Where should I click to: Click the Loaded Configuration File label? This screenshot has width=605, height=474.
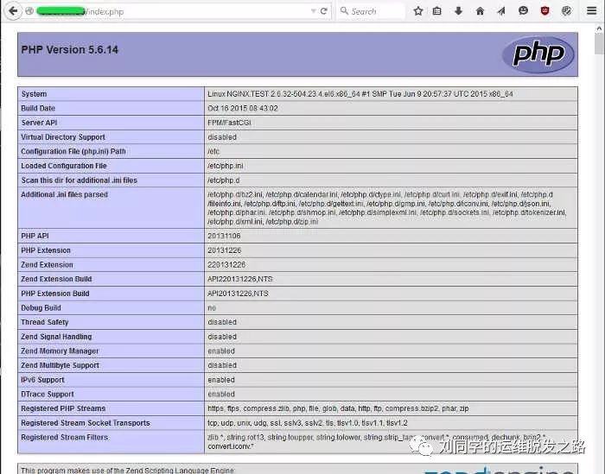click(x=64, y=166)
